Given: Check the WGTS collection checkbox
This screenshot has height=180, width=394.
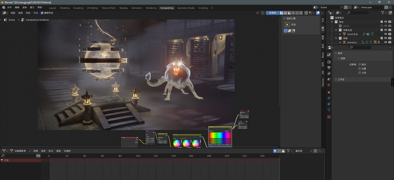Looking at the screenshot, I should (x=382, y=26).
